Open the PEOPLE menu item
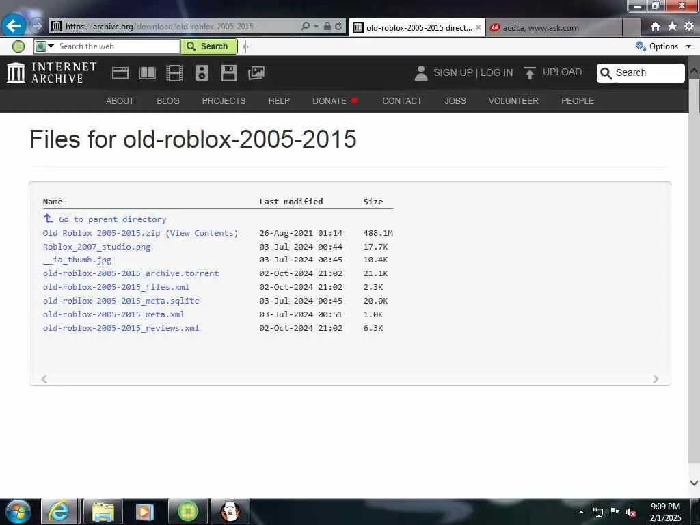This screenshot has height=525, width=700. 577,101
